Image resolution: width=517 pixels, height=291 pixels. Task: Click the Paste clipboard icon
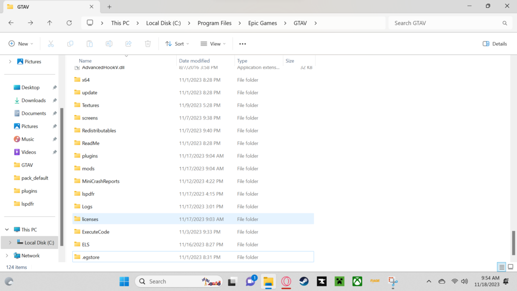pyautogui.click(x=89, y=43)
